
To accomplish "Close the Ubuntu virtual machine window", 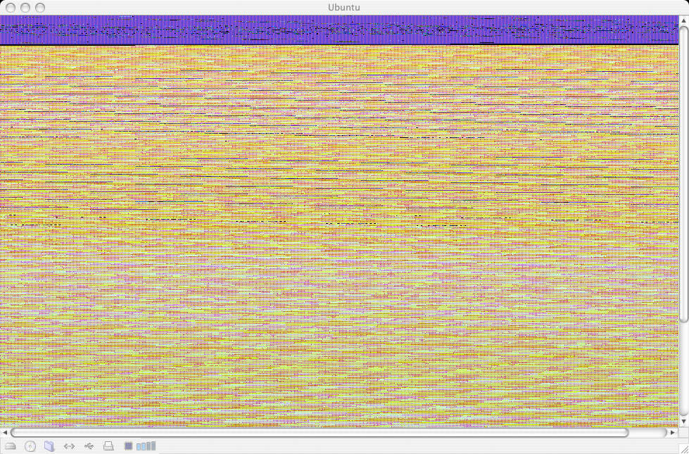I will (x=9, y=7).
